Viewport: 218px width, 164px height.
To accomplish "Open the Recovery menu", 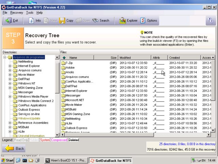I will coord(17,13).
